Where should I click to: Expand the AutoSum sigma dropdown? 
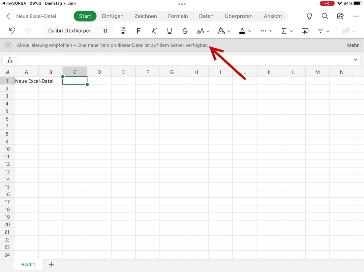click(287, 31)
